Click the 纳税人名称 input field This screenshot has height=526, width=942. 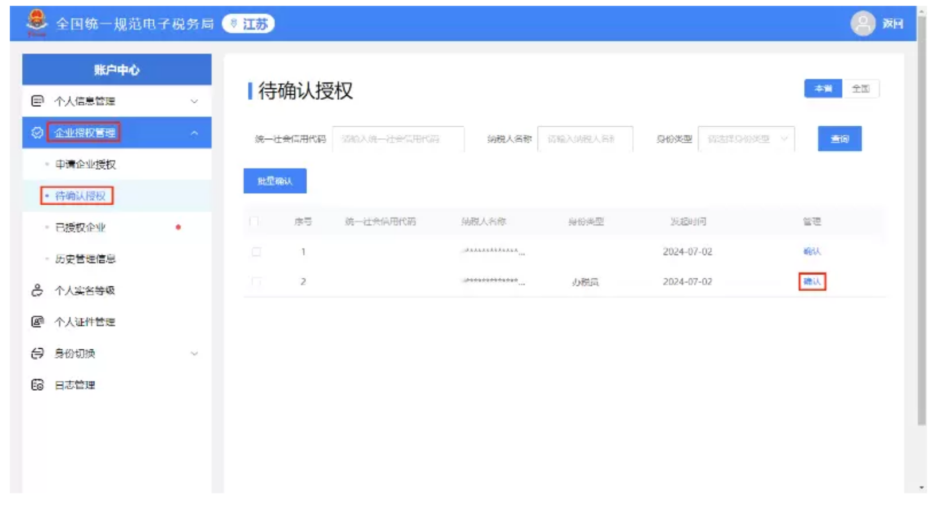(585, 138)
